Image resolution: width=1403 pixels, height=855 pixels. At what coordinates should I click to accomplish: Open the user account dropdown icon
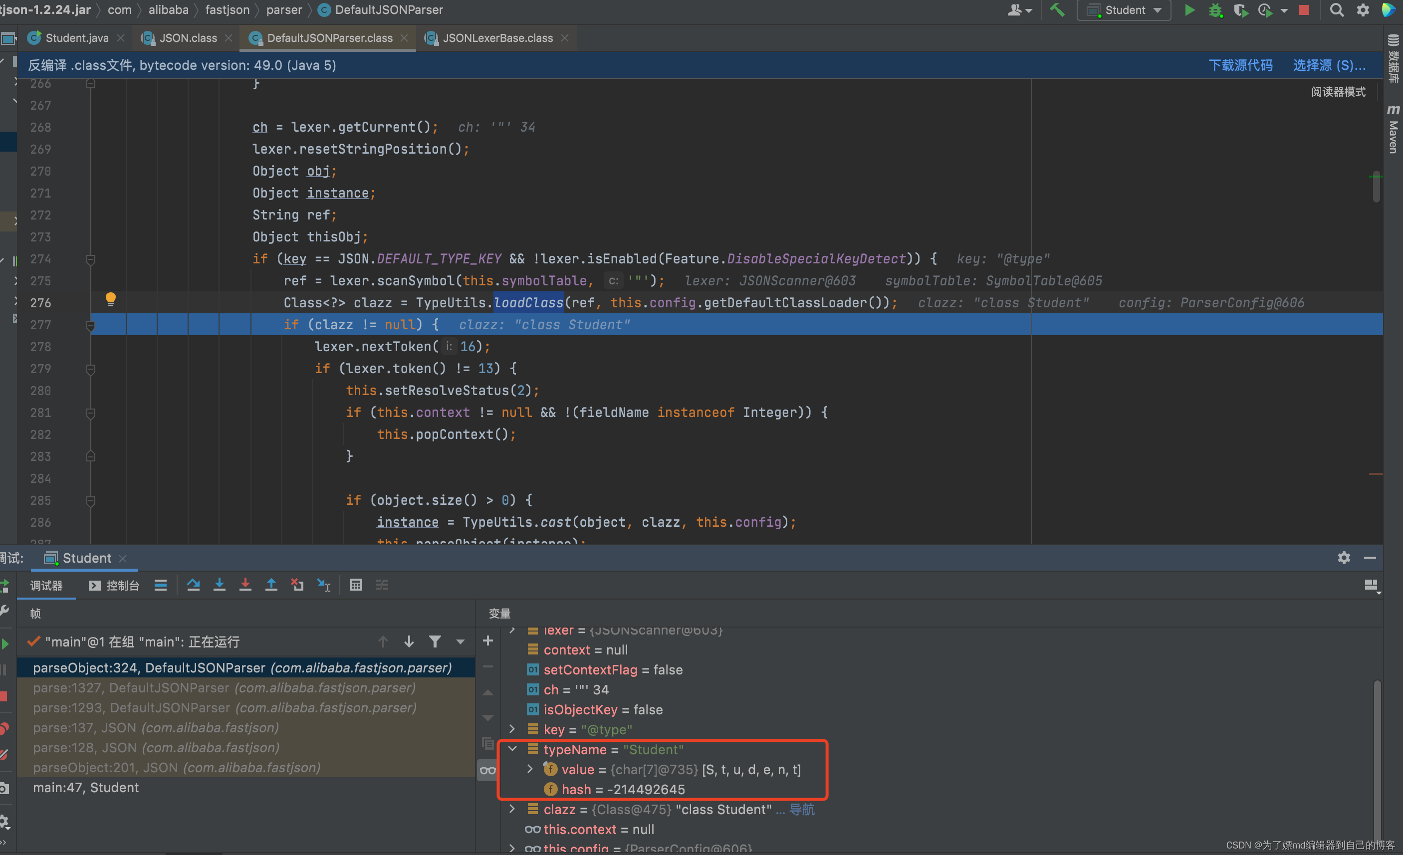point(1019,10)
